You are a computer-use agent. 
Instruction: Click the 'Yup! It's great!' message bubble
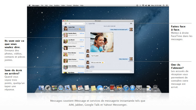[x=95, y=56]
